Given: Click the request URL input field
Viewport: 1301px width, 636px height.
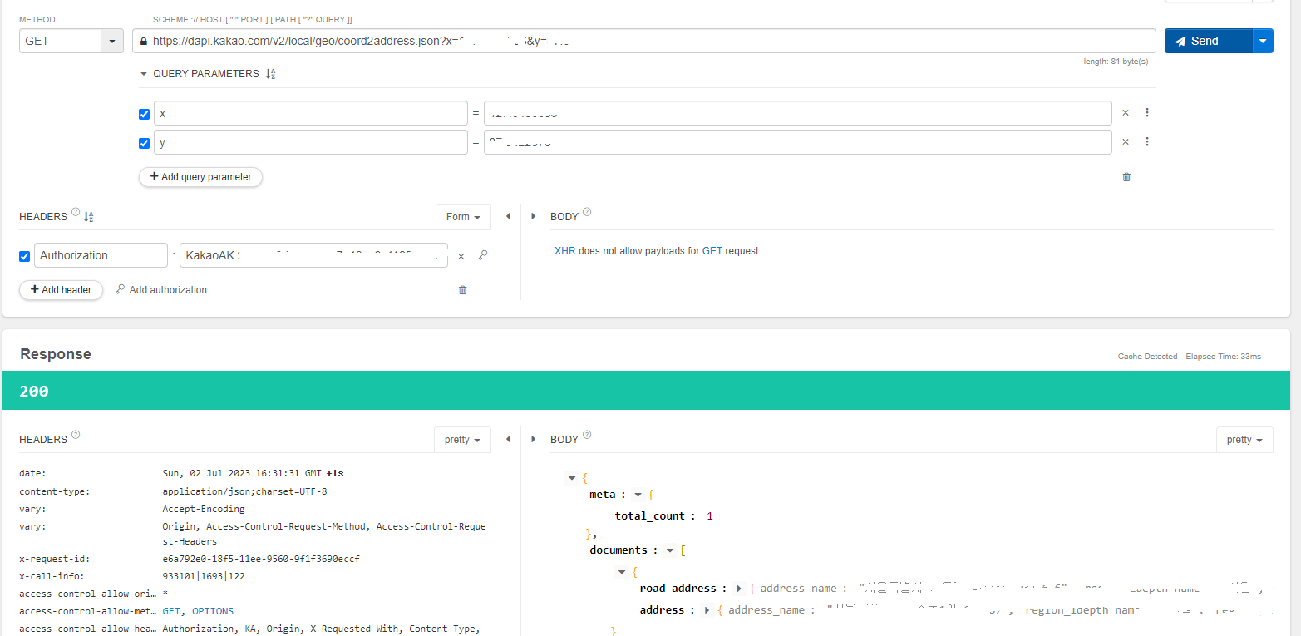Looking at the screenshot, I should [643, 41].
